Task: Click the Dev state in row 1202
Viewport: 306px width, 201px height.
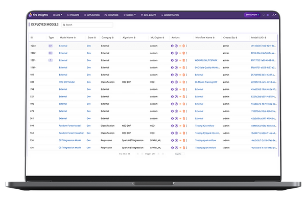Action: 89,53
